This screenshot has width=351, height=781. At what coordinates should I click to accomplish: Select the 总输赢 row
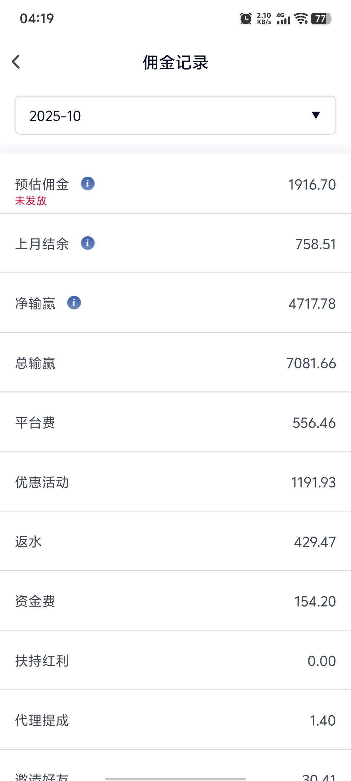pos(175,363)
